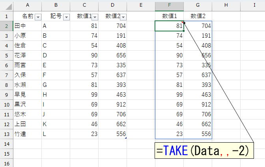The height and width of the screenshot is (167, 265).
Task: Open the 数値1 filter dropdown in column C
Action: pyautogui.click(x=95, y=17)
